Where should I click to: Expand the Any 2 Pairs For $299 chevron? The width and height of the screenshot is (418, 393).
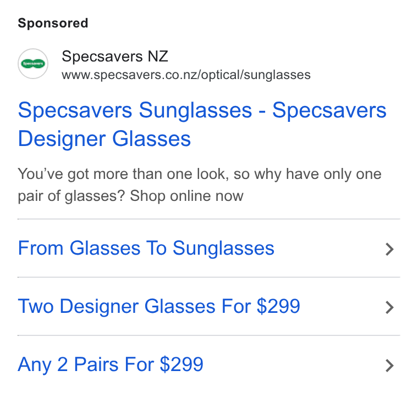[x=389, y=366]
